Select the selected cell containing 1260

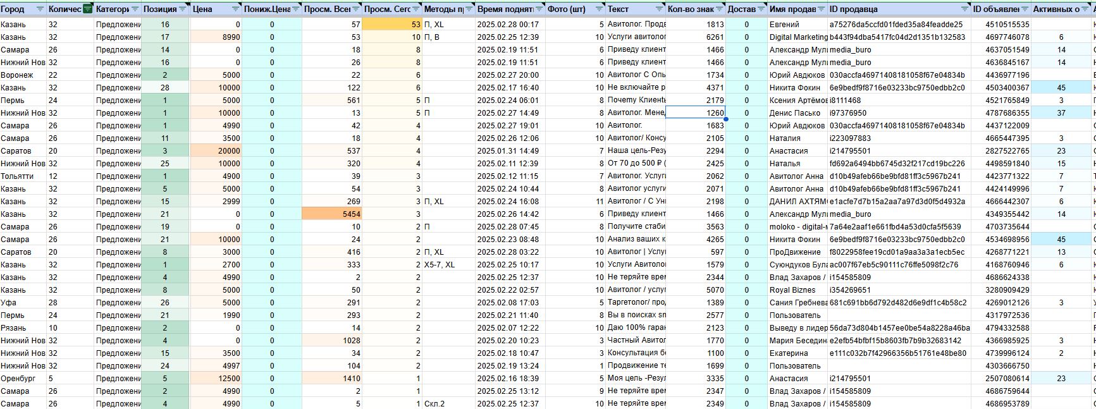[695, 113]
